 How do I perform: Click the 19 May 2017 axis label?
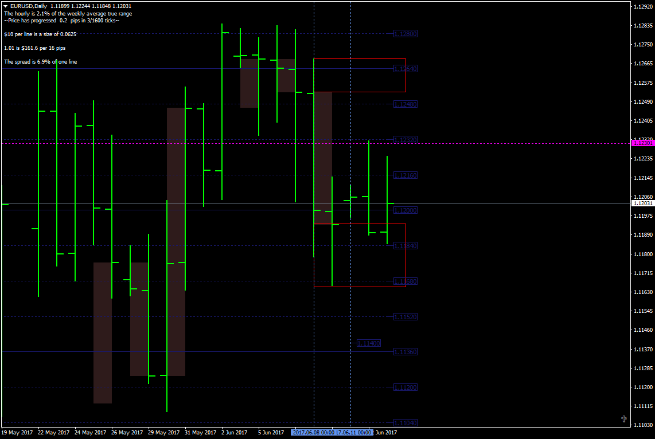(18, 433)
